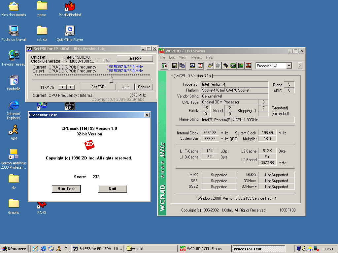Image resolution: width=338 pixels, height=253 pixels.
Task: Select the setfsb folder on desktop
Action: 42,34
